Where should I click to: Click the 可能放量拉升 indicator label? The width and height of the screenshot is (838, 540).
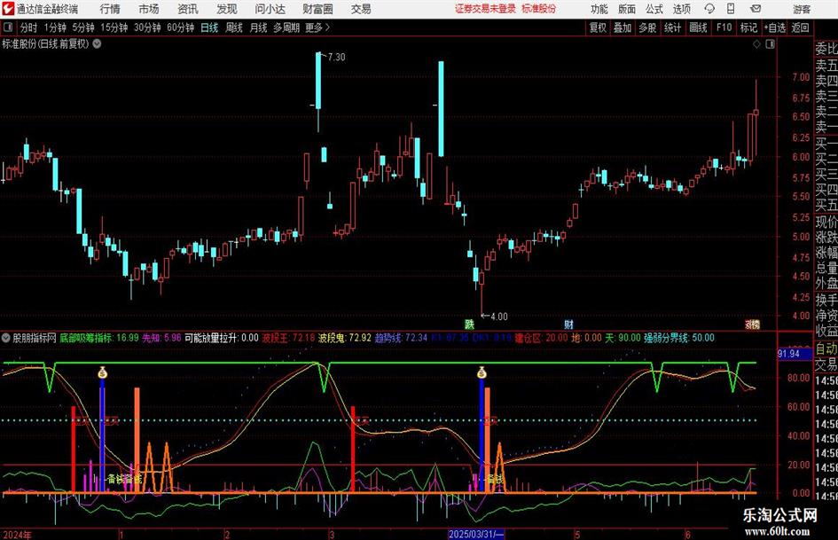point(222,338)
